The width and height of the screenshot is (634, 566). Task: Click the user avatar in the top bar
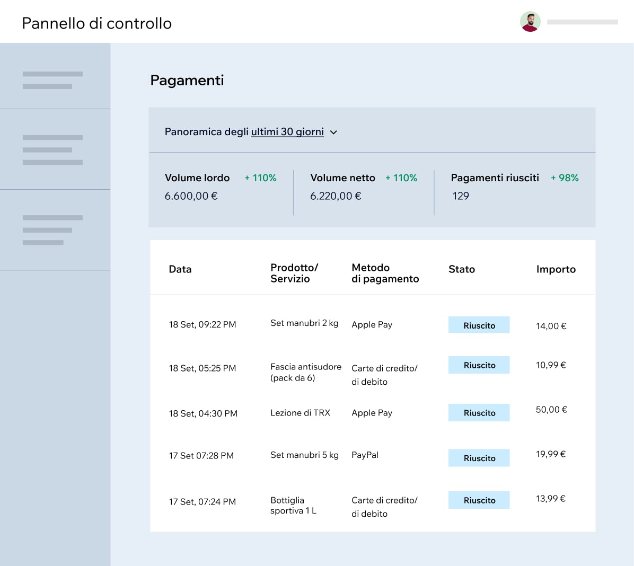[x=530, y=22]
